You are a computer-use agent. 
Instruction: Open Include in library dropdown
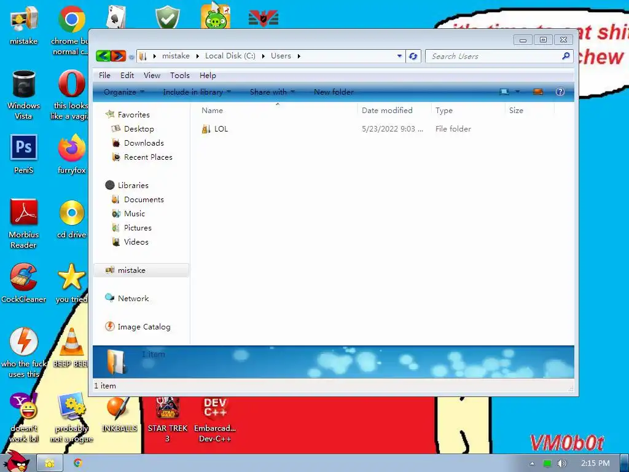click(197, 92)
